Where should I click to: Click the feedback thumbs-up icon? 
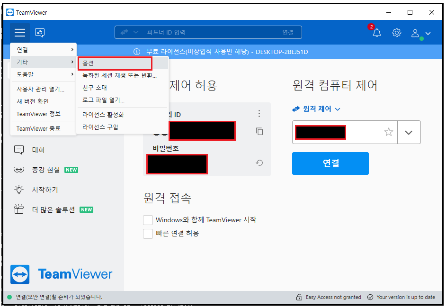coord(40,32)
